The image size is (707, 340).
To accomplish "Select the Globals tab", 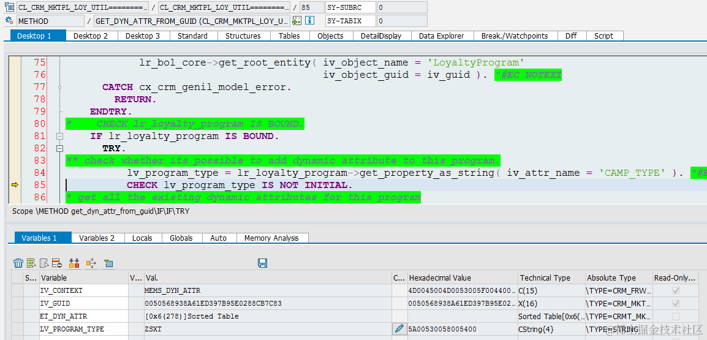I will click(181, 238).
